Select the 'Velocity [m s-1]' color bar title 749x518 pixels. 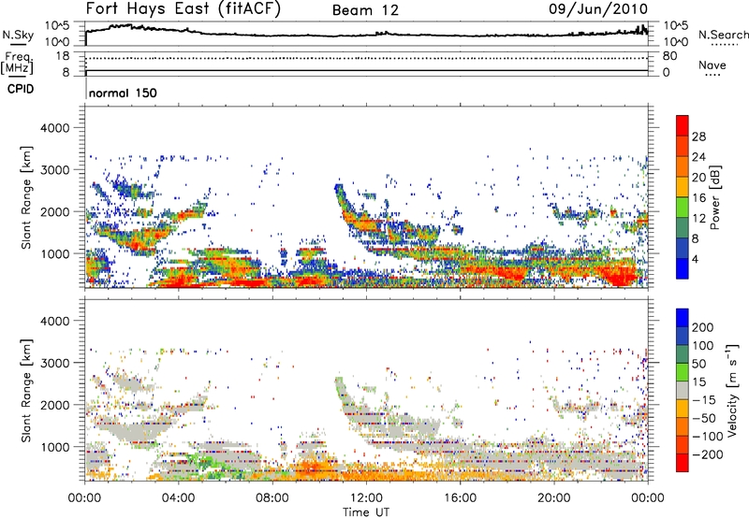click(x=732, y=390)
